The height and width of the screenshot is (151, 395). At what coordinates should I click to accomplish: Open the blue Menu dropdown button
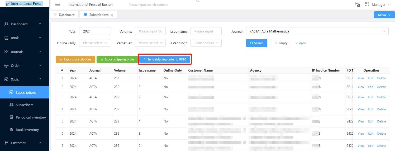click(x=384, y=15)
